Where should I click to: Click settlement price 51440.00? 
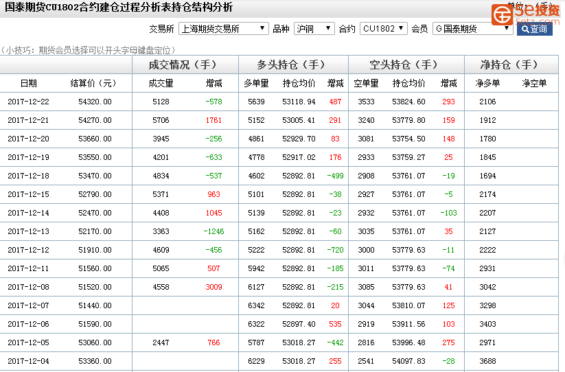[x=95, y=305]
